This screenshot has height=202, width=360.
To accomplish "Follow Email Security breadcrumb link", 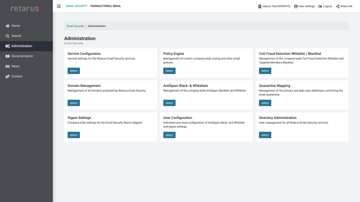I will tap(75, 26).
